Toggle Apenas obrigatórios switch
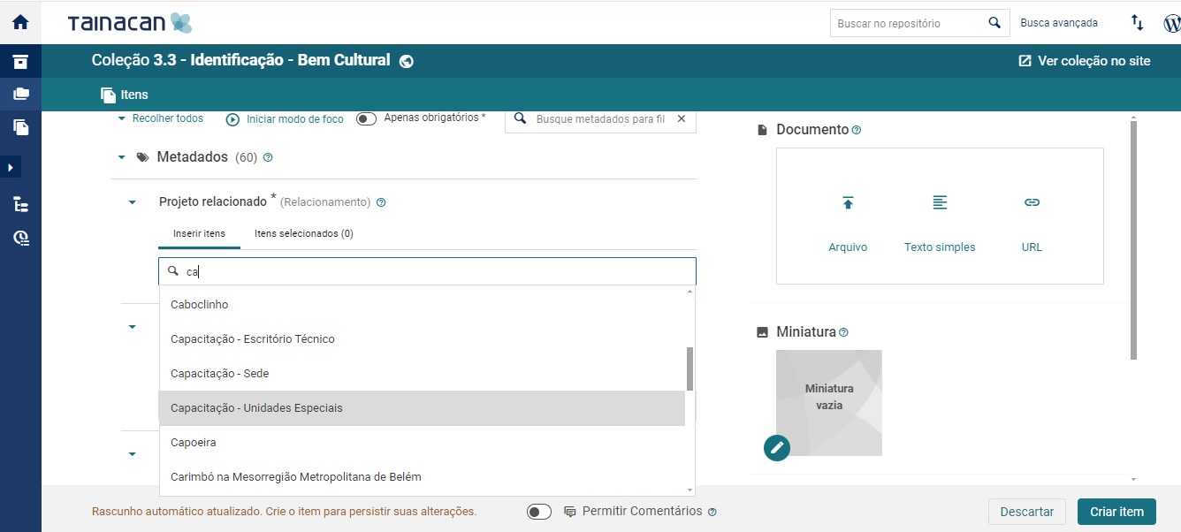Viewport: 1181px width, 532px height. pos(366,118)
